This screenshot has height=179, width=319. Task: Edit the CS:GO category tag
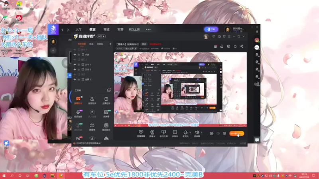click(126, 49)
